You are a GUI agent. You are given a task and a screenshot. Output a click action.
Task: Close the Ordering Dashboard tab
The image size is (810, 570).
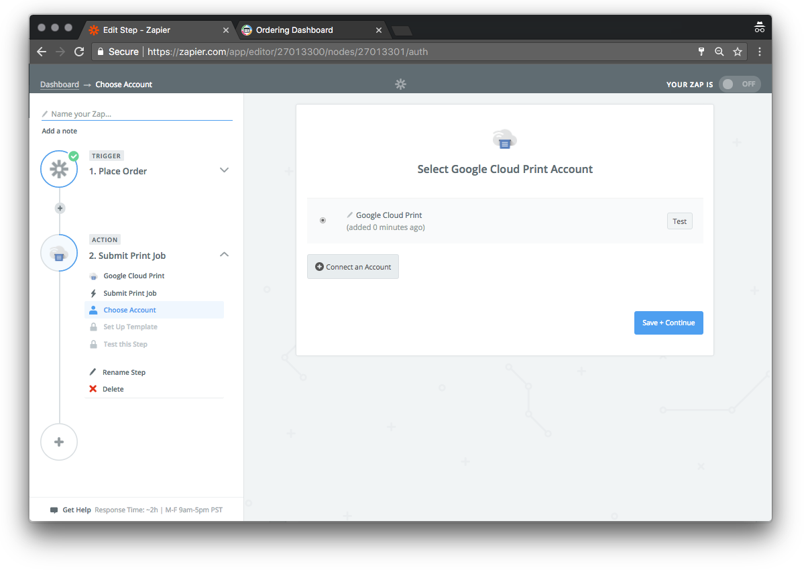(x=379, y=30)
